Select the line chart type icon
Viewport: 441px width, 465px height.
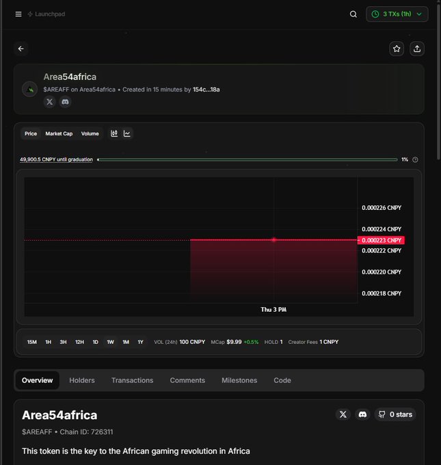pyautogui.click(x=127, y=133)
